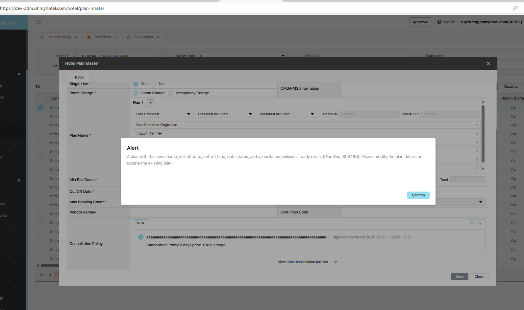Open the tuyen.tb@ohmyhotel.com account menu
This screenshot has width=524, height=310.
491,22
